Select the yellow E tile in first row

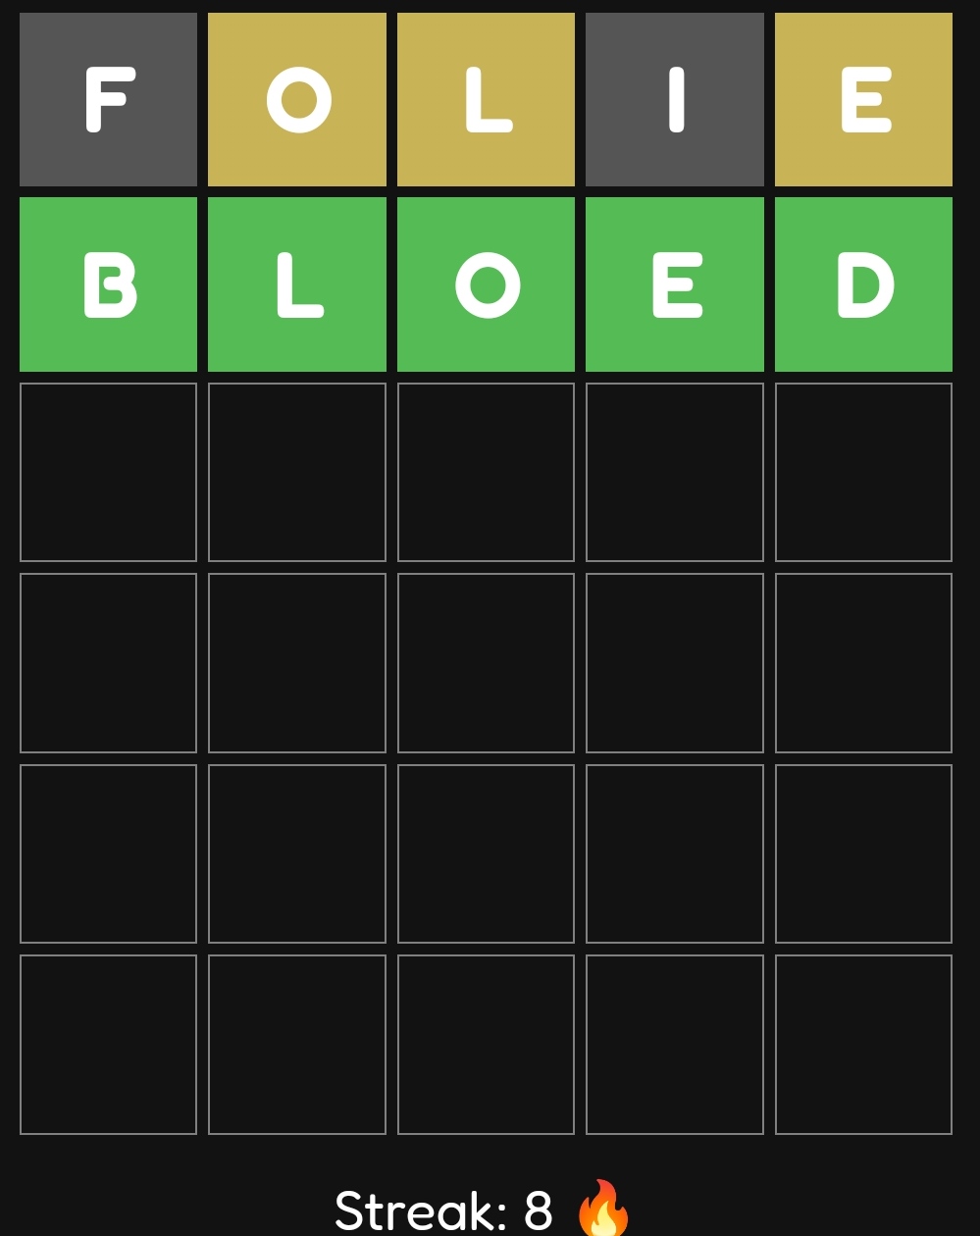(x=863, y=99)
